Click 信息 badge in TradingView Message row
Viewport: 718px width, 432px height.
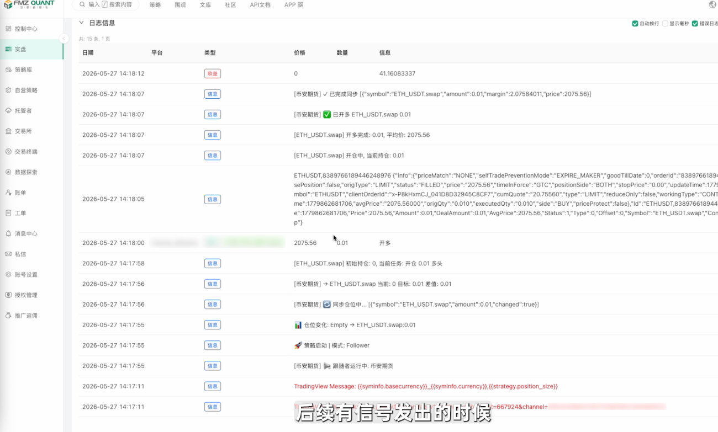[212, 386]
